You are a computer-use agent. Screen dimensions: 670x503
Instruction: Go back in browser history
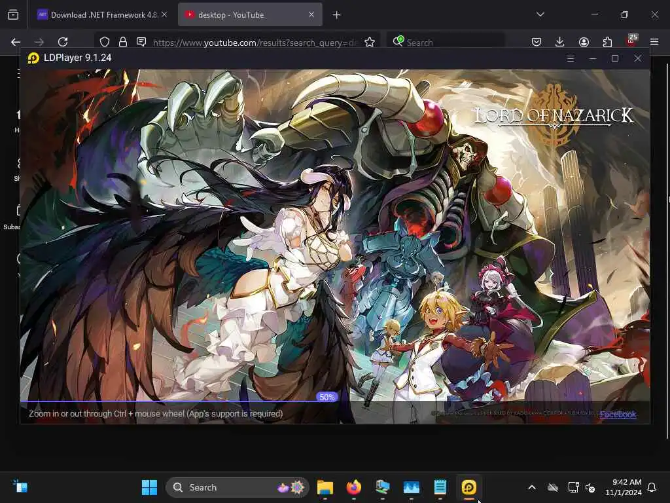tap(16, 42)
